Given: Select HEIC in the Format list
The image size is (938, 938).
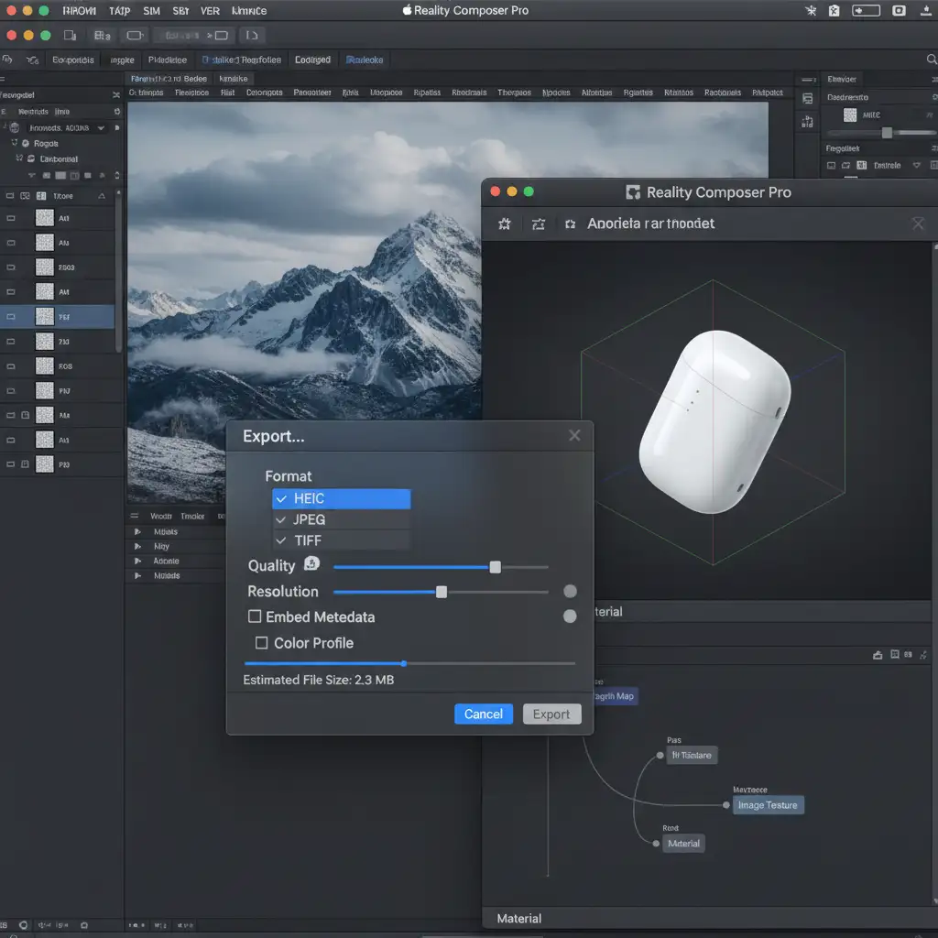Looking at the screenshot, I should 341,498.
